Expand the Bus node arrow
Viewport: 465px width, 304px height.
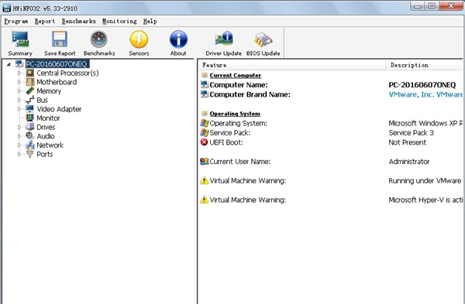coord(19,100)
